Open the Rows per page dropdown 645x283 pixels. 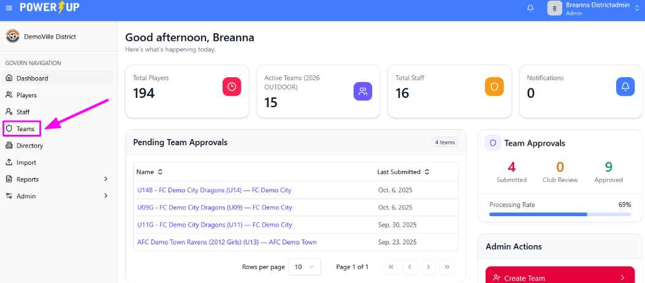[x=305, y=267]
